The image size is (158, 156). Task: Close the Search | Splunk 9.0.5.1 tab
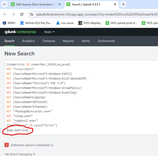pos(115,4)
